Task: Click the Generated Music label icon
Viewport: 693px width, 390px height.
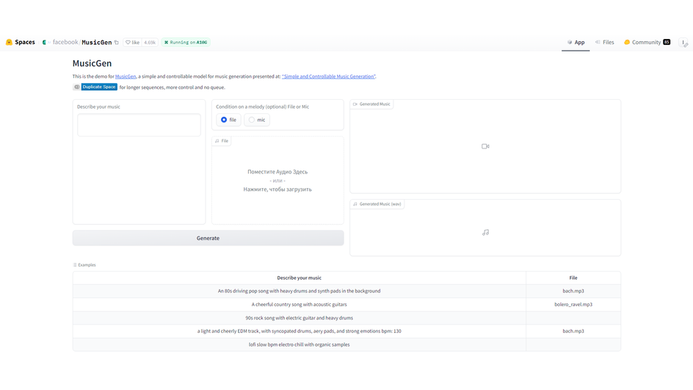Action: point(355,104)
